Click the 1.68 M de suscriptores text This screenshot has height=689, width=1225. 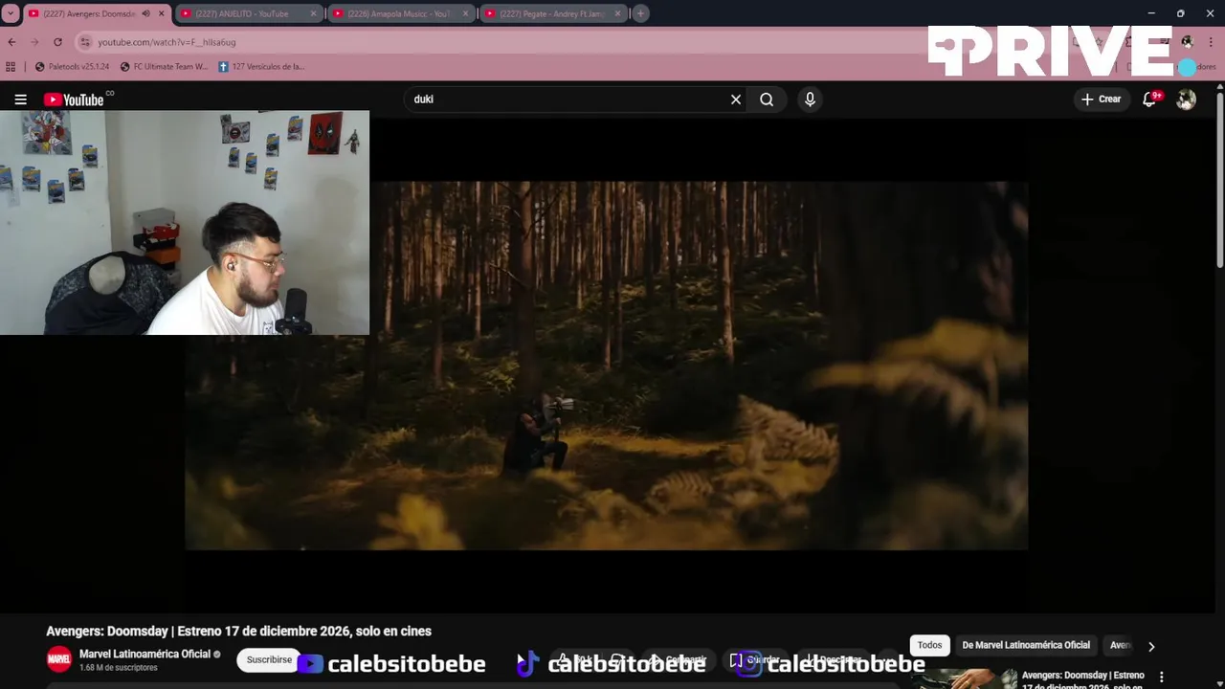(x=119, y=668)
